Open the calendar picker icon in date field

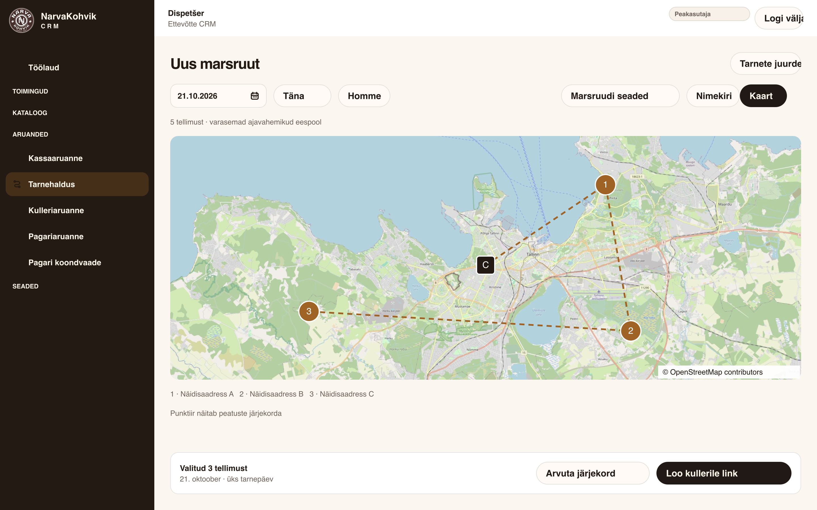254,96
